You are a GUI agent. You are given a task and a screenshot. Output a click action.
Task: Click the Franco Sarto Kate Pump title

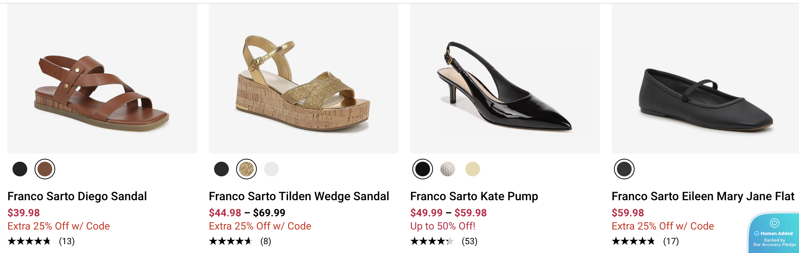[474, 197]
